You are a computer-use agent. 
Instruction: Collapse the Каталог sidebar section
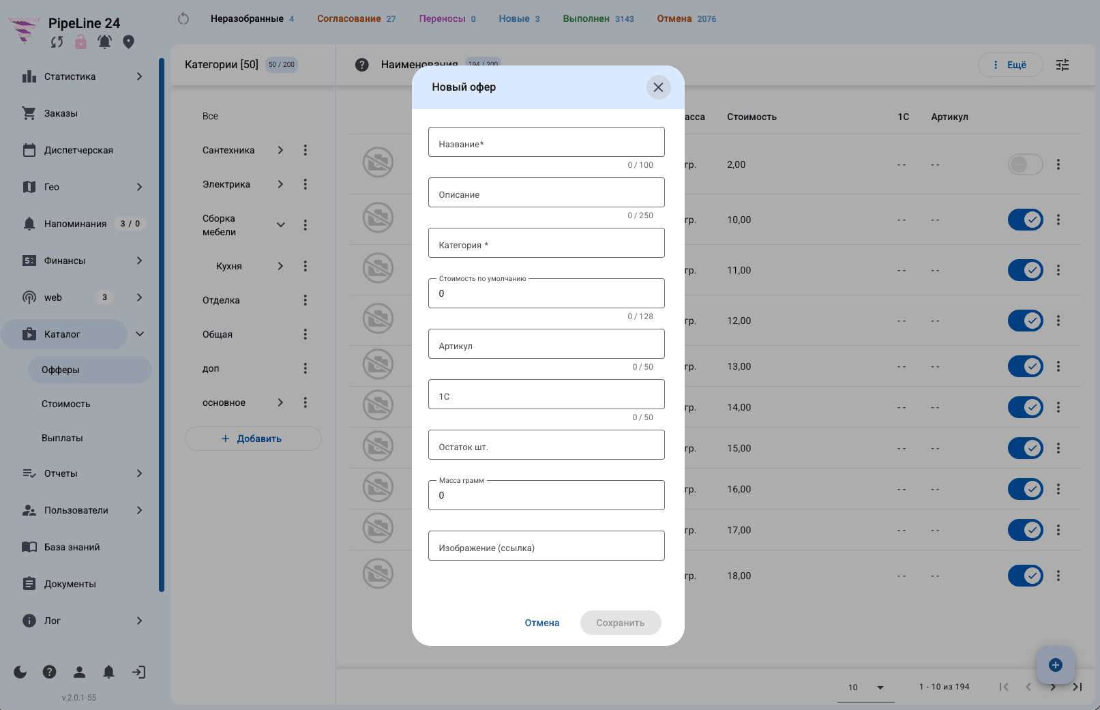[140, 334]
